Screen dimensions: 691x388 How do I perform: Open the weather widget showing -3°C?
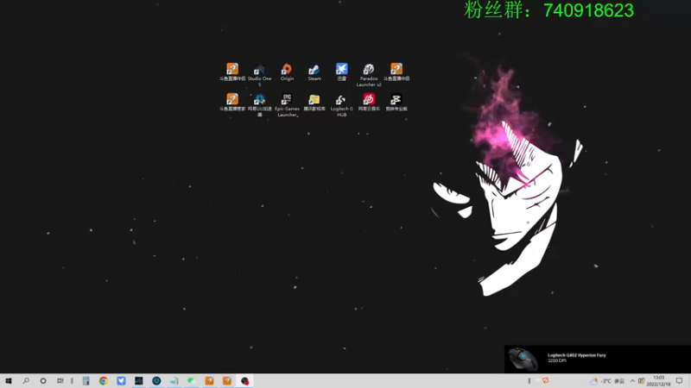[x=606, y=381]
